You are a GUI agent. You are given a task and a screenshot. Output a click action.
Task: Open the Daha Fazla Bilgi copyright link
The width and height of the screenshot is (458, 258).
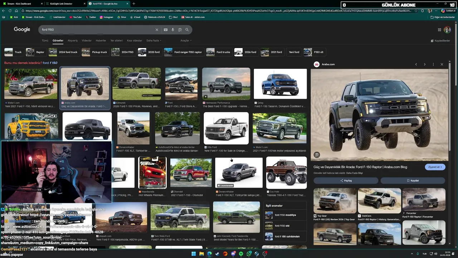[355, 173]
